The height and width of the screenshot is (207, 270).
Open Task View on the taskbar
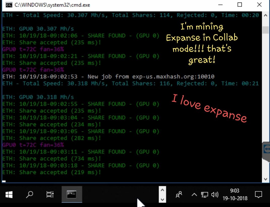(x=50, y=195)
